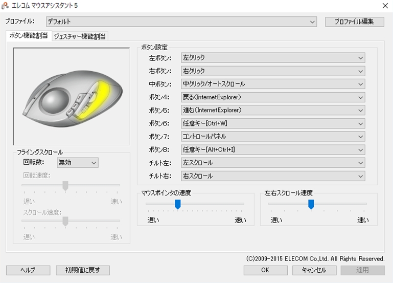Click the 左ボタン label text
This screenshot has width=393, height=283.
click(x=160, y=58)
